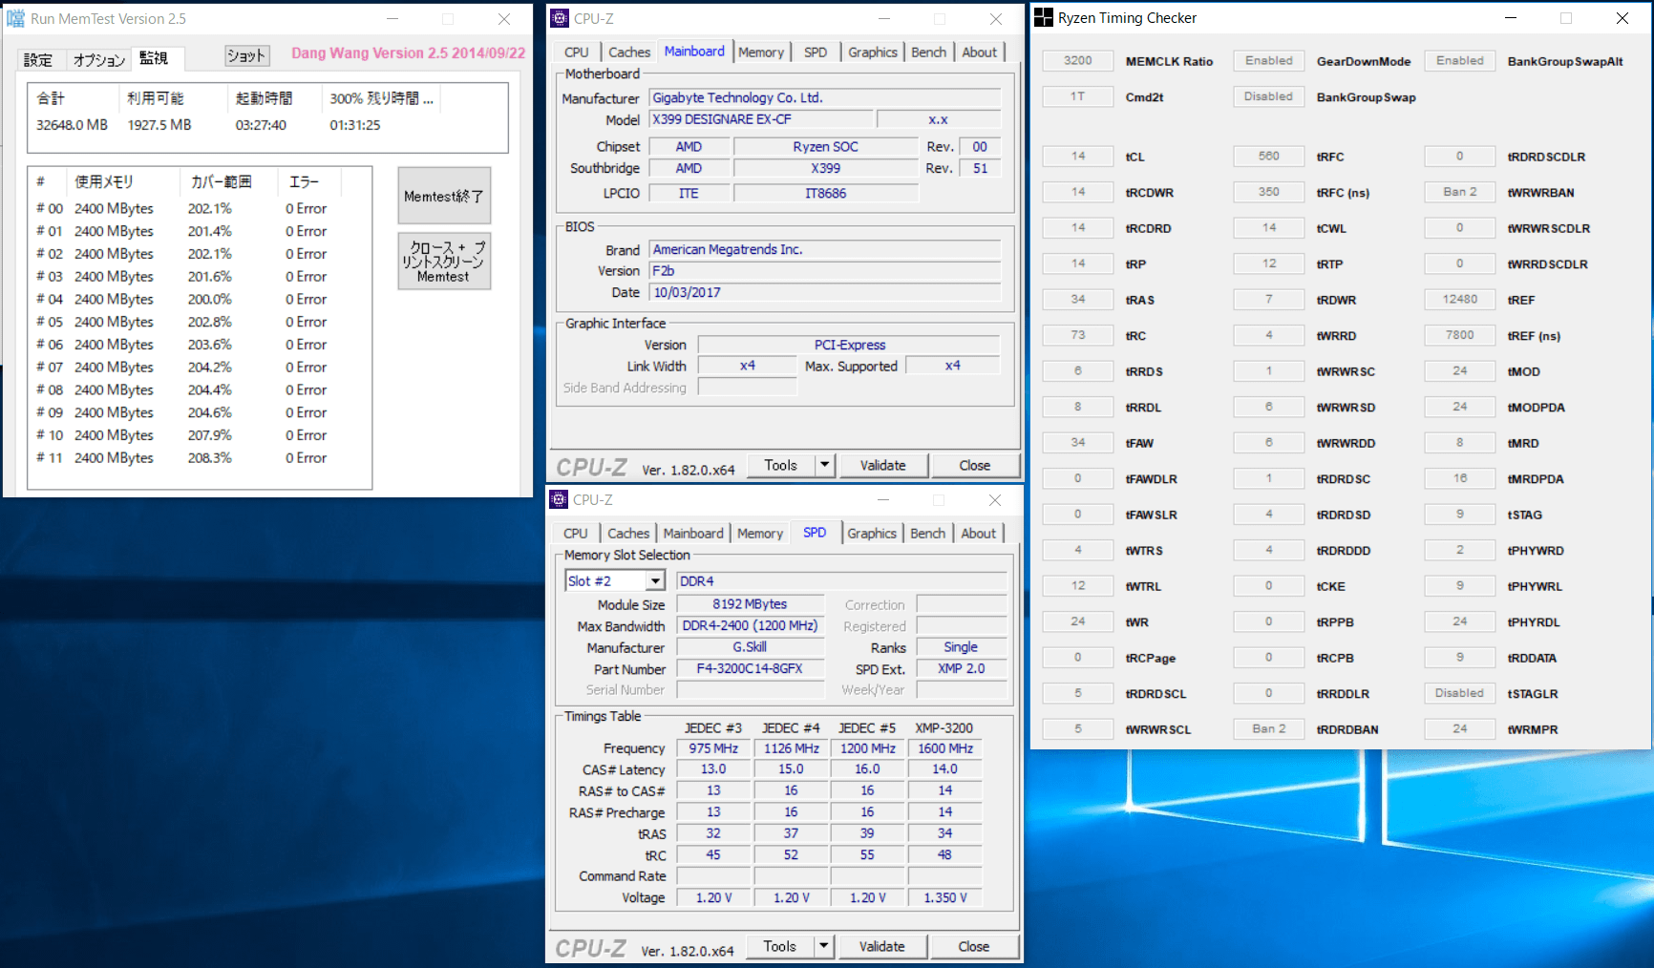Viewport: 1654px width, 968px height.
Task: Click the tREF 12480 value field
Action: (1459, 299)
